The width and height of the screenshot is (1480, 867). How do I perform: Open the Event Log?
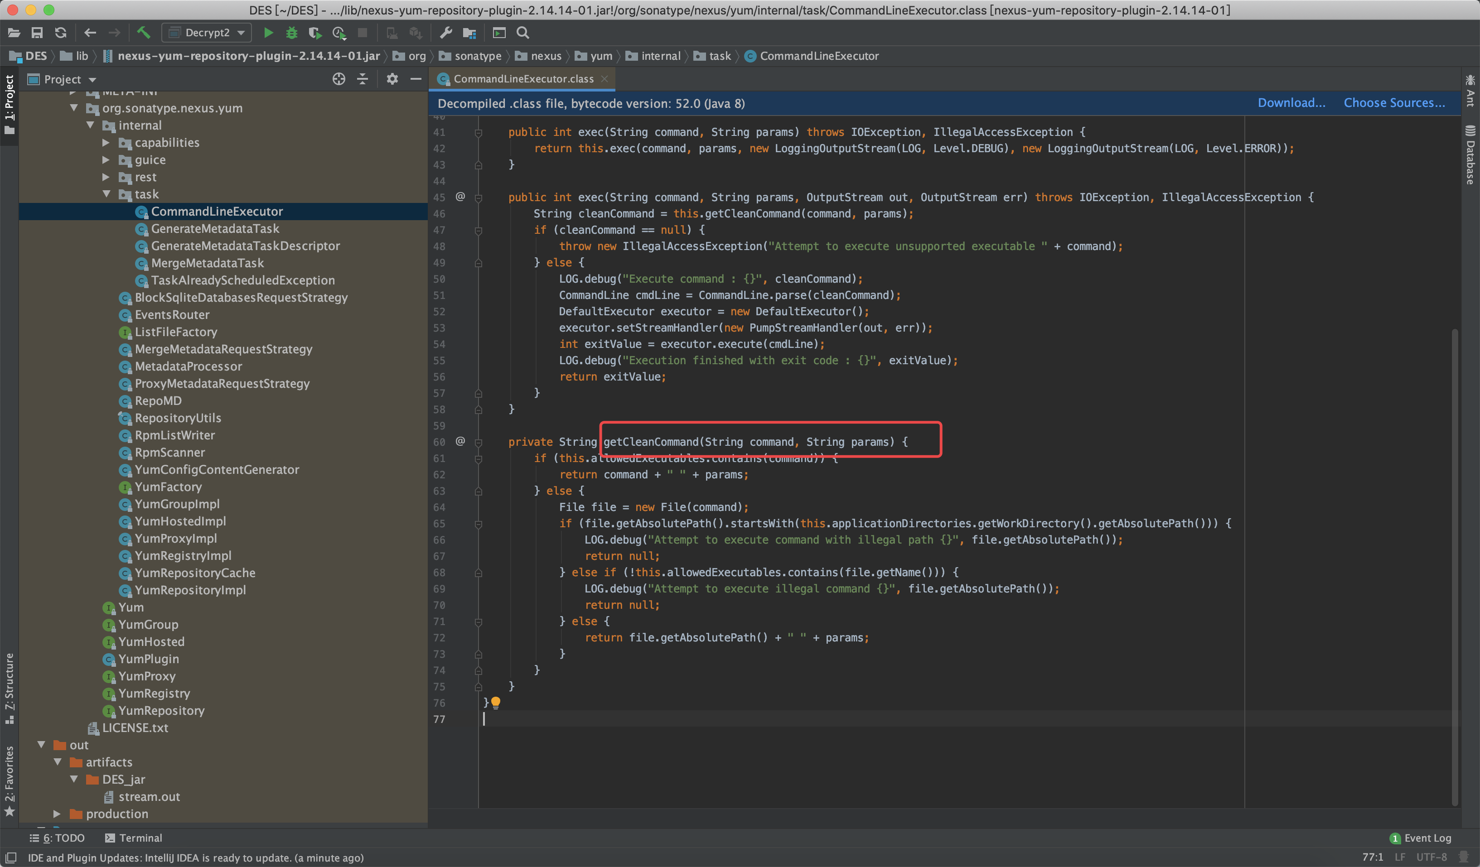(1420, 838)
